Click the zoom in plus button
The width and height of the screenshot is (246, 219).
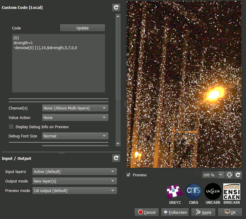tap(229, 175)
